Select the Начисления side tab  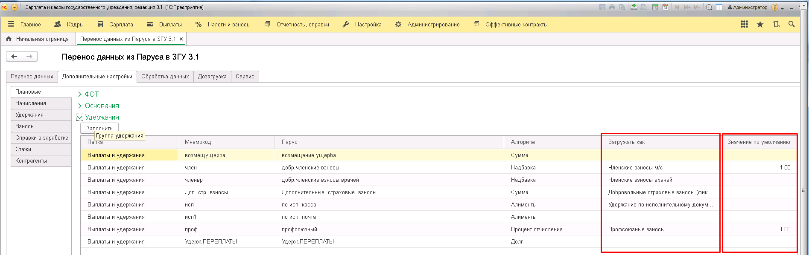click(x=31, y=103)
